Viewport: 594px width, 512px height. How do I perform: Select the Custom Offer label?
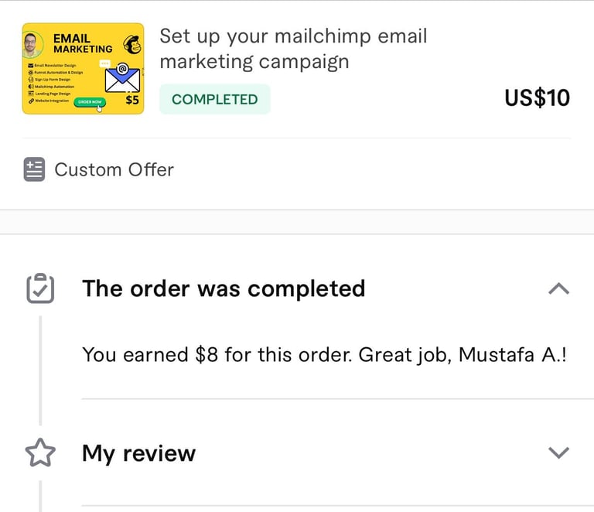click(114, 169)
